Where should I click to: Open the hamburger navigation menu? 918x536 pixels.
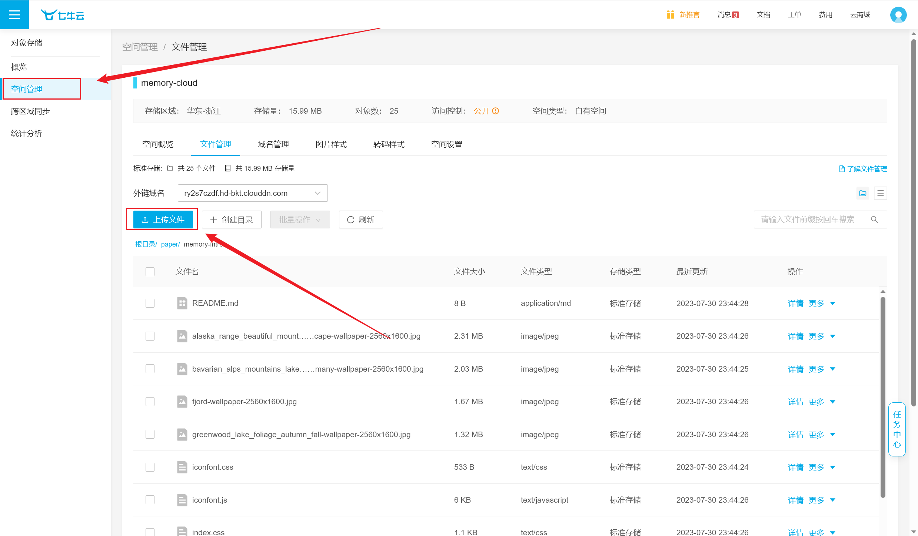click(x=14, y=14)
